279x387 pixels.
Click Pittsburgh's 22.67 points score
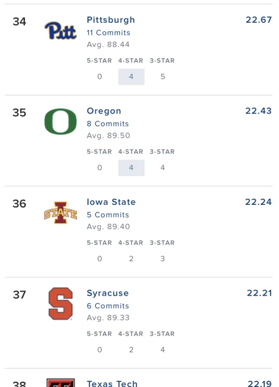coord(259,20)
